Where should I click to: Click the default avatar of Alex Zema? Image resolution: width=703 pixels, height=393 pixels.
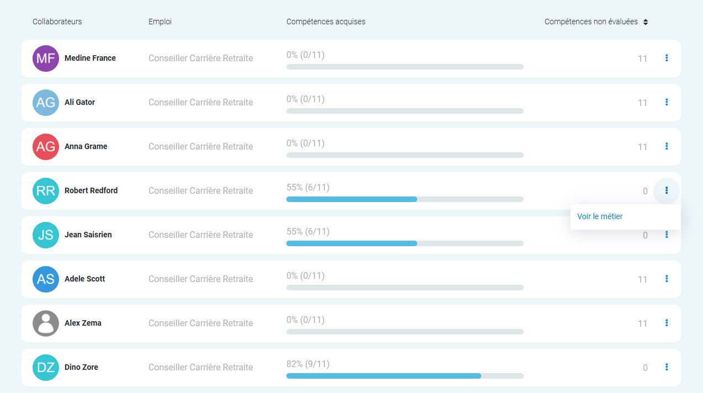(46, 323)
